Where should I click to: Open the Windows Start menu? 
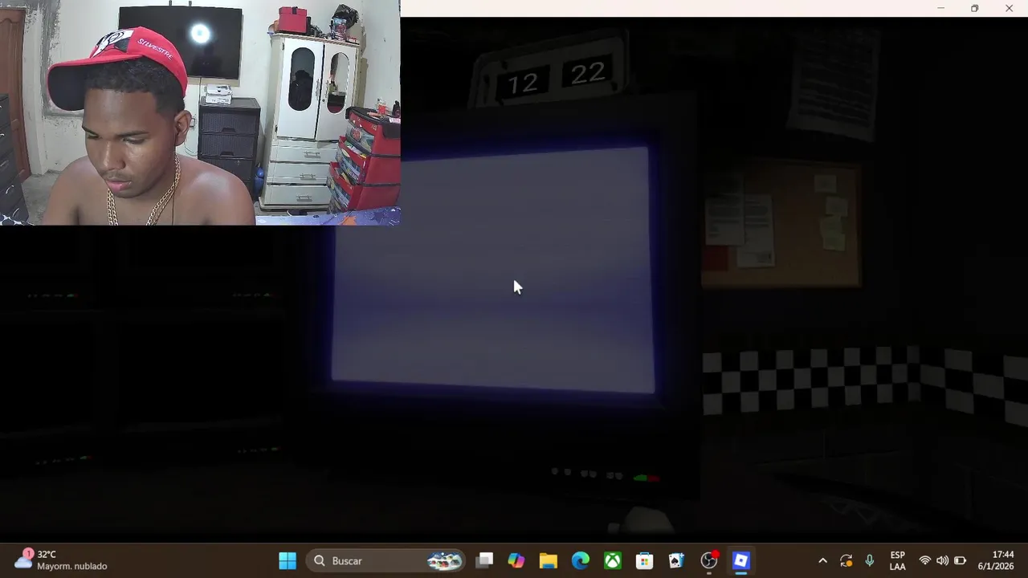tap(288, 560)
